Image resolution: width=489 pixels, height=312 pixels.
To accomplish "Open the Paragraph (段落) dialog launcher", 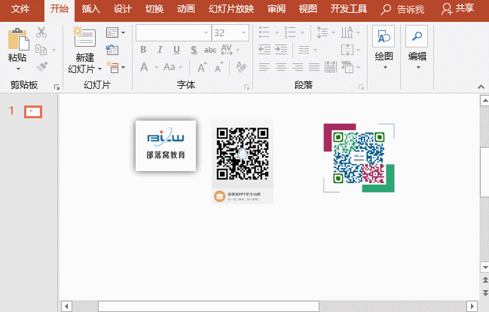I will coord(361,87).
